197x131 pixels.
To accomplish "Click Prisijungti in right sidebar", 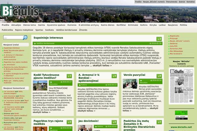I will click(174, 39).
